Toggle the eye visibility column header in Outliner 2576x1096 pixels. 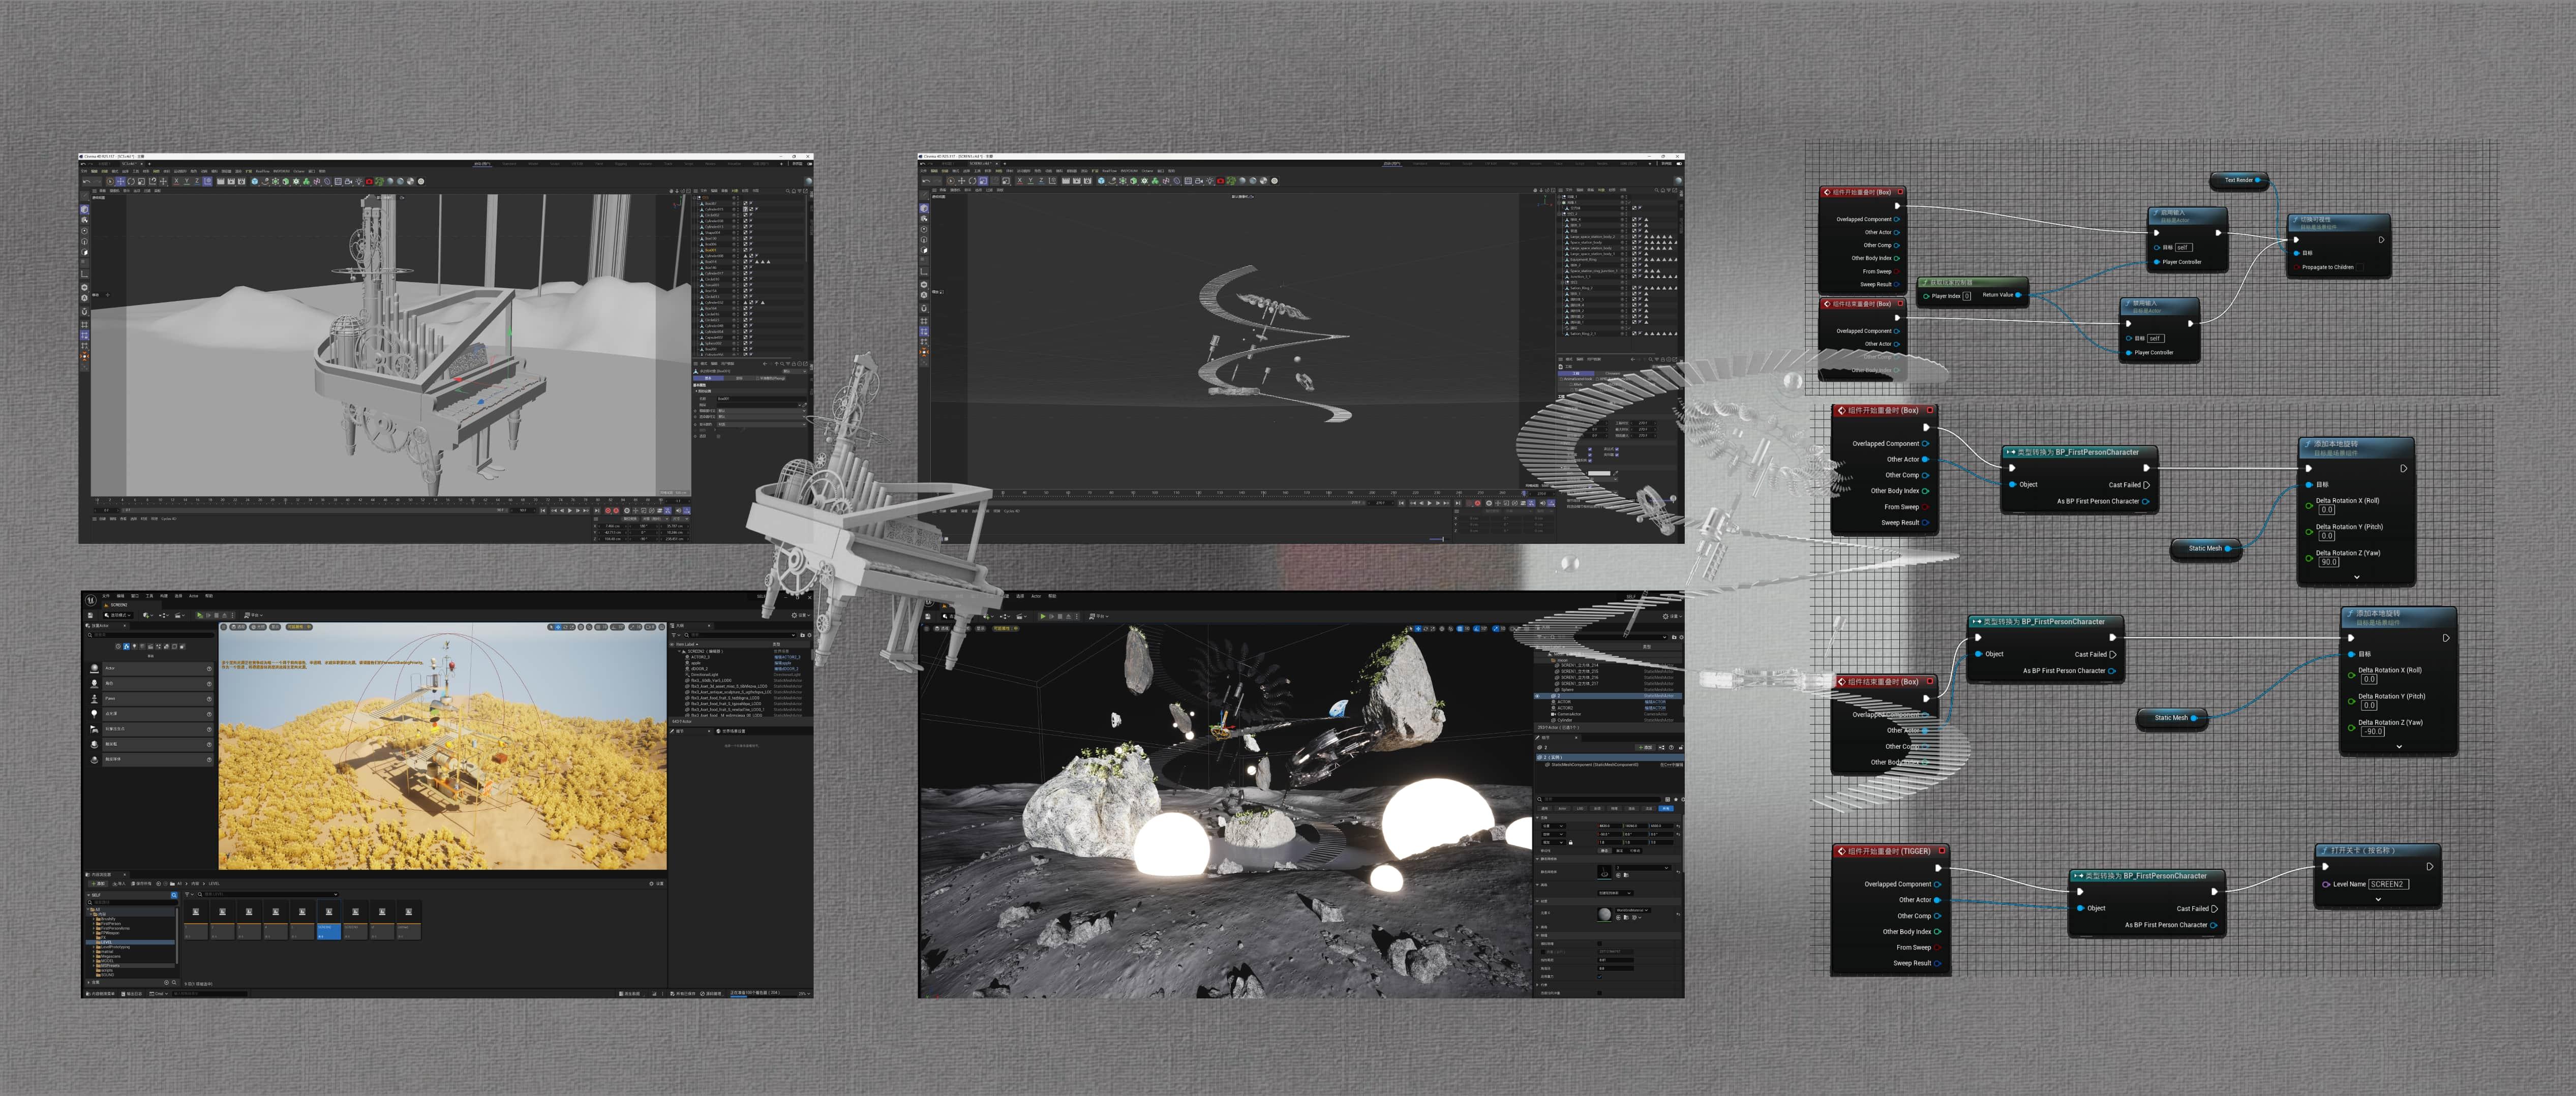pyautogui.click(x=672, y=645)
